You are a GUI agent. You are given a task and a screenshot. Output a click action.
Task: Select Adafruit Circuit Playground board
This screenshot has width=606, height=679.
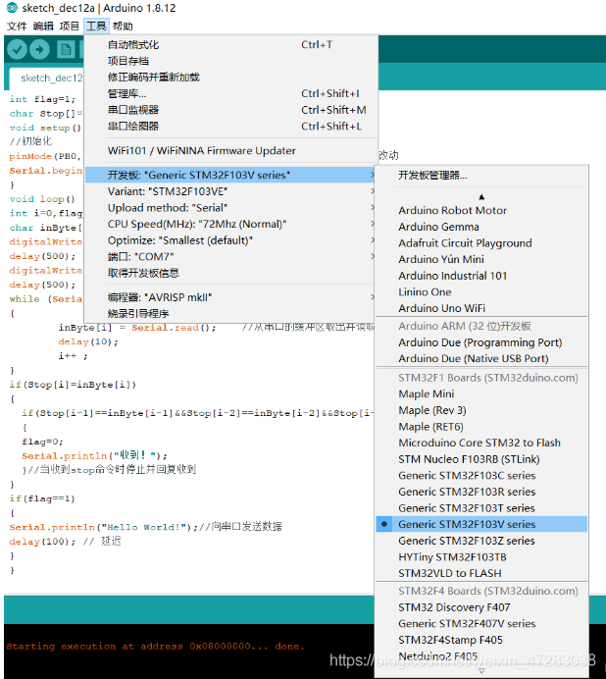[x=481, y=243]
